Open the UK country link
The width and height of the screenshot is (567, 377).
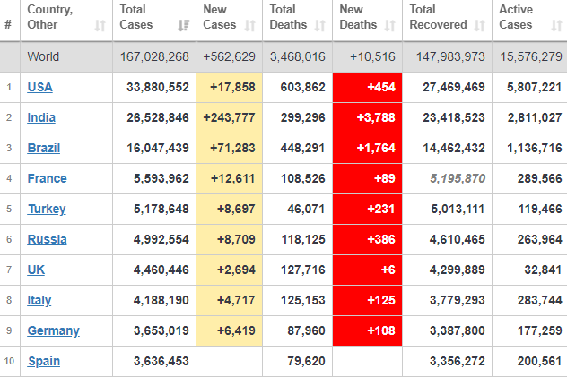pyautogui.click(x=36, y=270)
